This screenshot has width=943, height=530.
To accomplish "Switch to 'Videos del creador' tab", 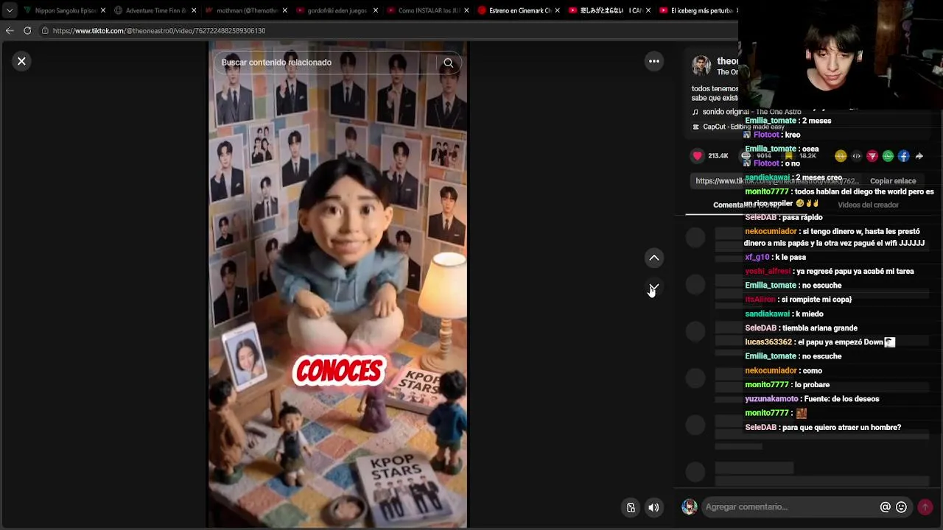I will [868, 205].
